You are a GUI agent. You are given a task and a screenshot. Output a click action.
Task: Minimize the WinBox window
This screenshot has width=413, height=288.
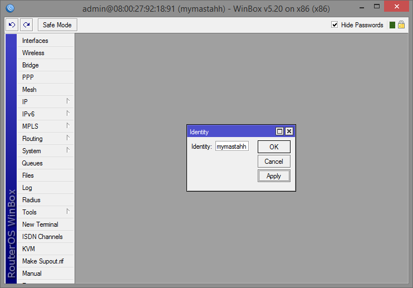click(x=362, y=7)
